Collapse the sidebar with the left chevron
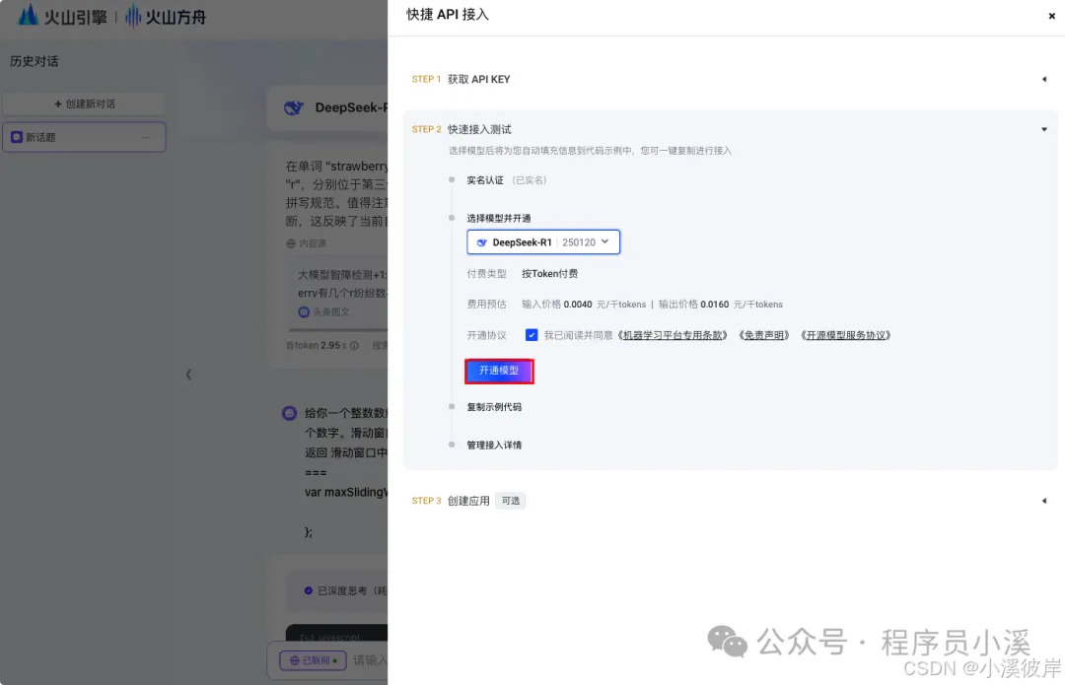Viewport: 1065px width, 685px height. pos(188,375)
